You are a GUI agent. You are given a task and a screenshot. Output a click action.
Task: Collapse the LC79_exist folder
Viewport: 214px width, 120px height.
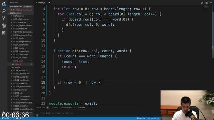pyautogui.click(x=18, y=61)
